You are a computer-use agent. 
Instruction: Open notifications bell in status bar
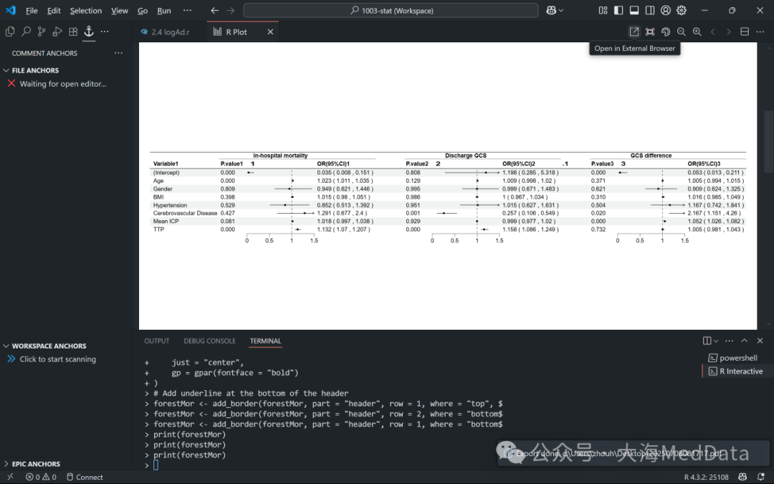[x=760, y=477]
